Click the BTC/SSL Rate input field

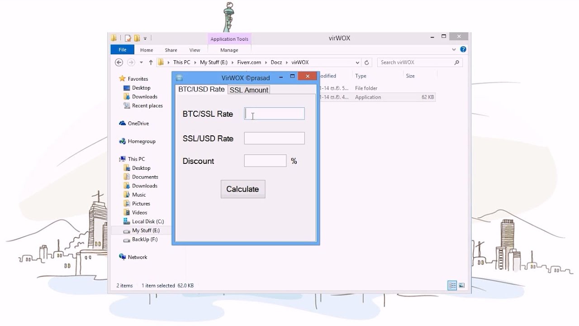click(x=274, y=114)
